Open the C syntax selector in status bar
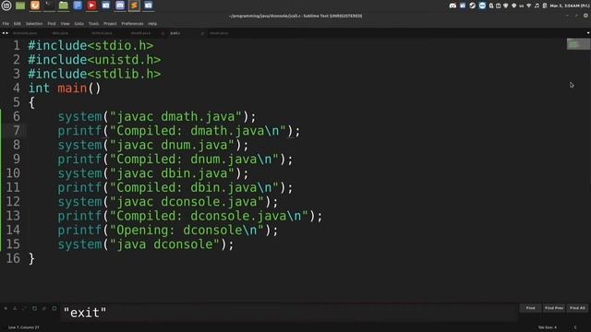 pos(575,327)
